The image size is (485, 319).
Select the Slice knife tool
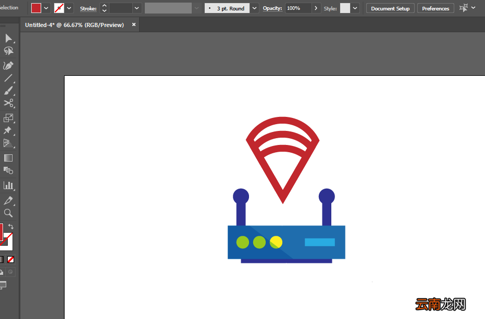click(8, 201)
